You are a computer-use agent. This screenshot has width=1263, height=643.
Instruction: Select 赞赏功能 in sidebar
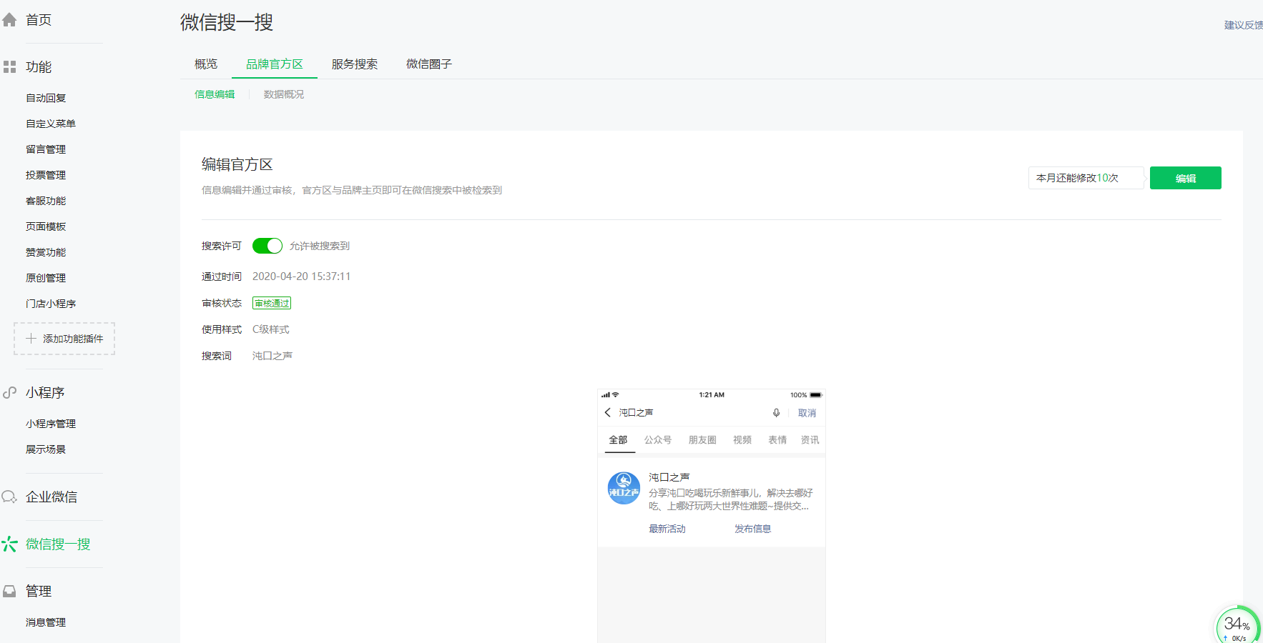[x=46, y=252]
